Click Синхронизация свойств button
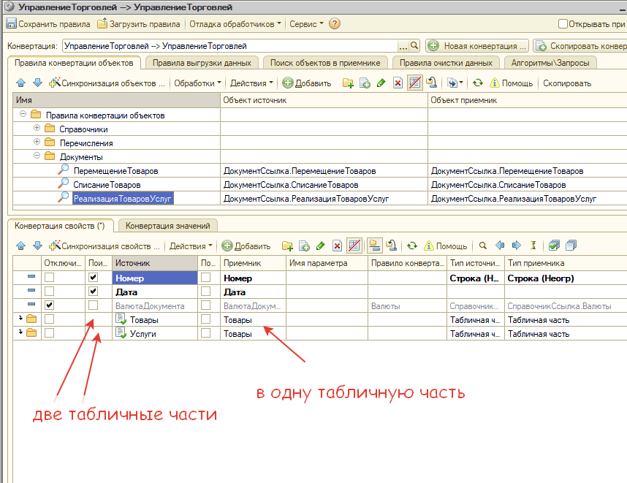 [x=104, y=246]
